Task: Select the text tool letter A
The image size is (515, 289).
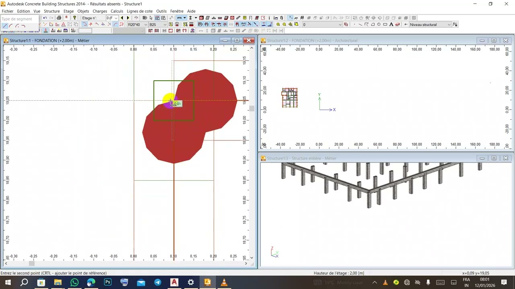Action: [x=391, y=24]
